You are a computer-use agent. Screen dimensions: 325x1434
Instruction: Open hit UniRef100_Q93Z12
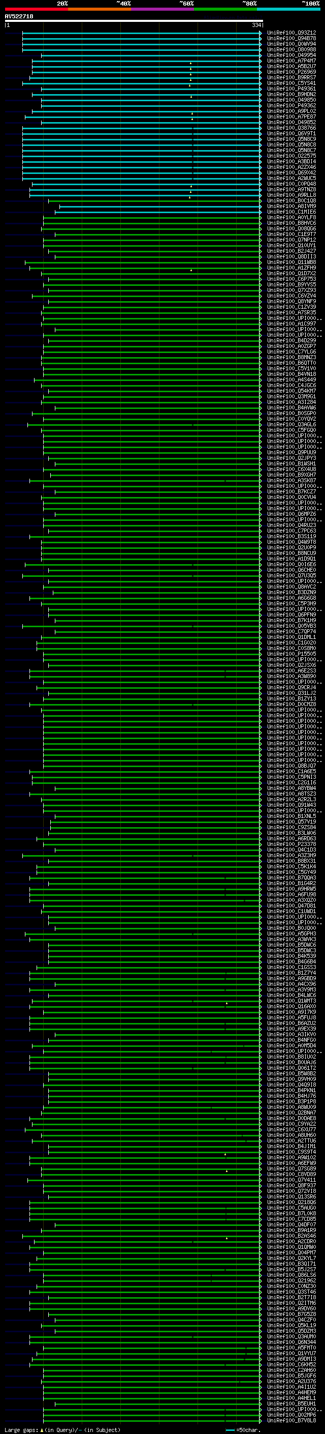pyautogui.click(x=291, y=33)
